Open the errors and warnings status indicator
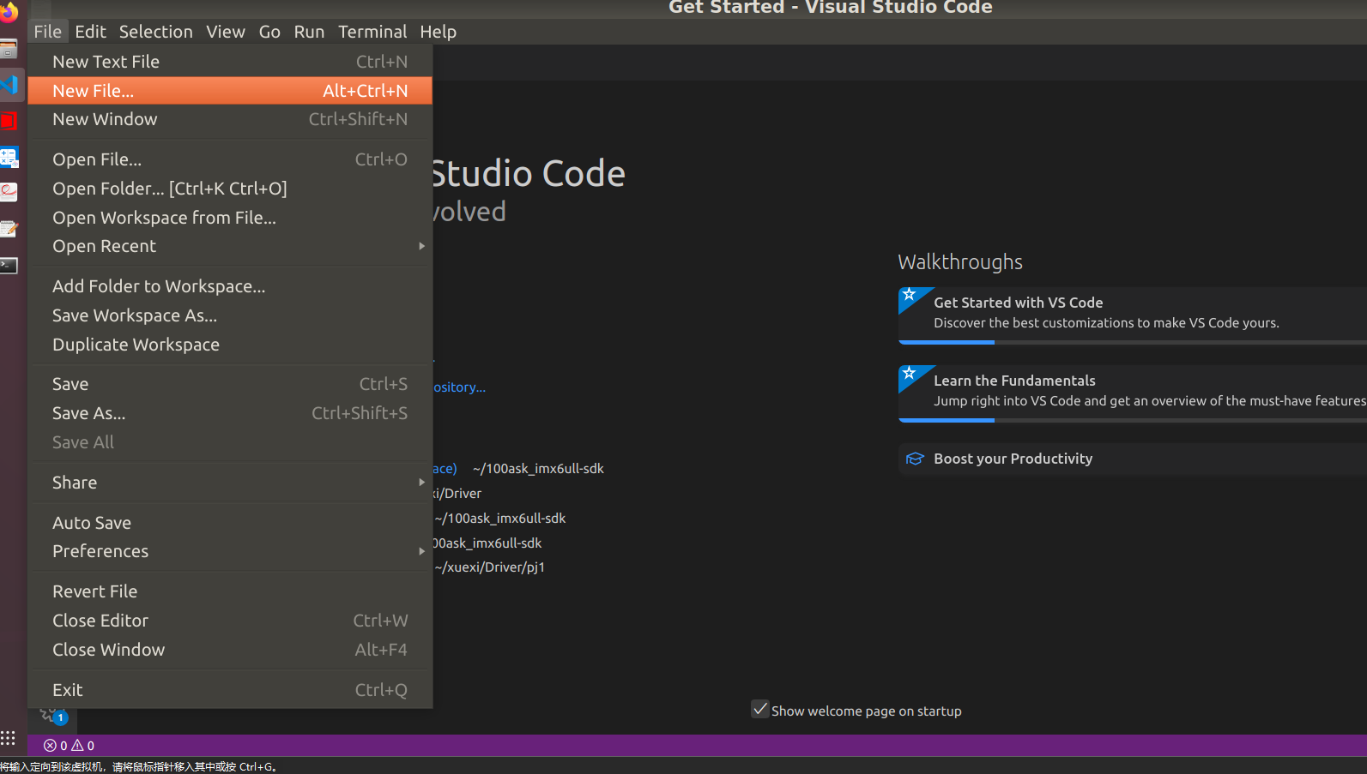Viewport: 1367px width, 774px height. (x=69, y=746)
